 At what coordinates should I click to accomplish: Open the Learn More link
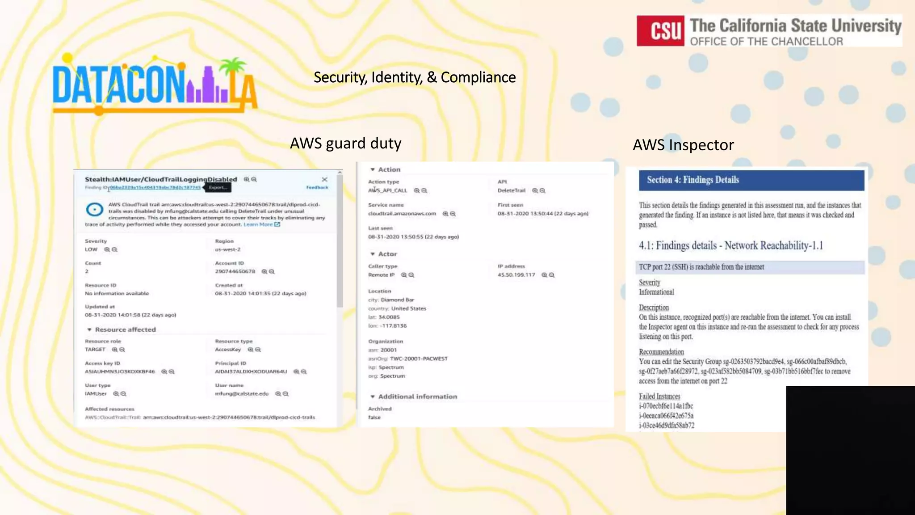point(262,224)
